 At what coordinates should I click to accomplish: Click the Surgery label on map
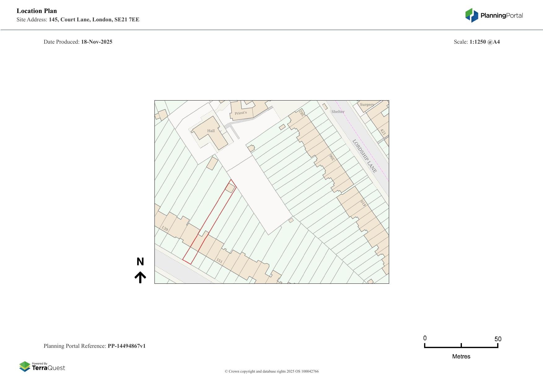point(367,105)
